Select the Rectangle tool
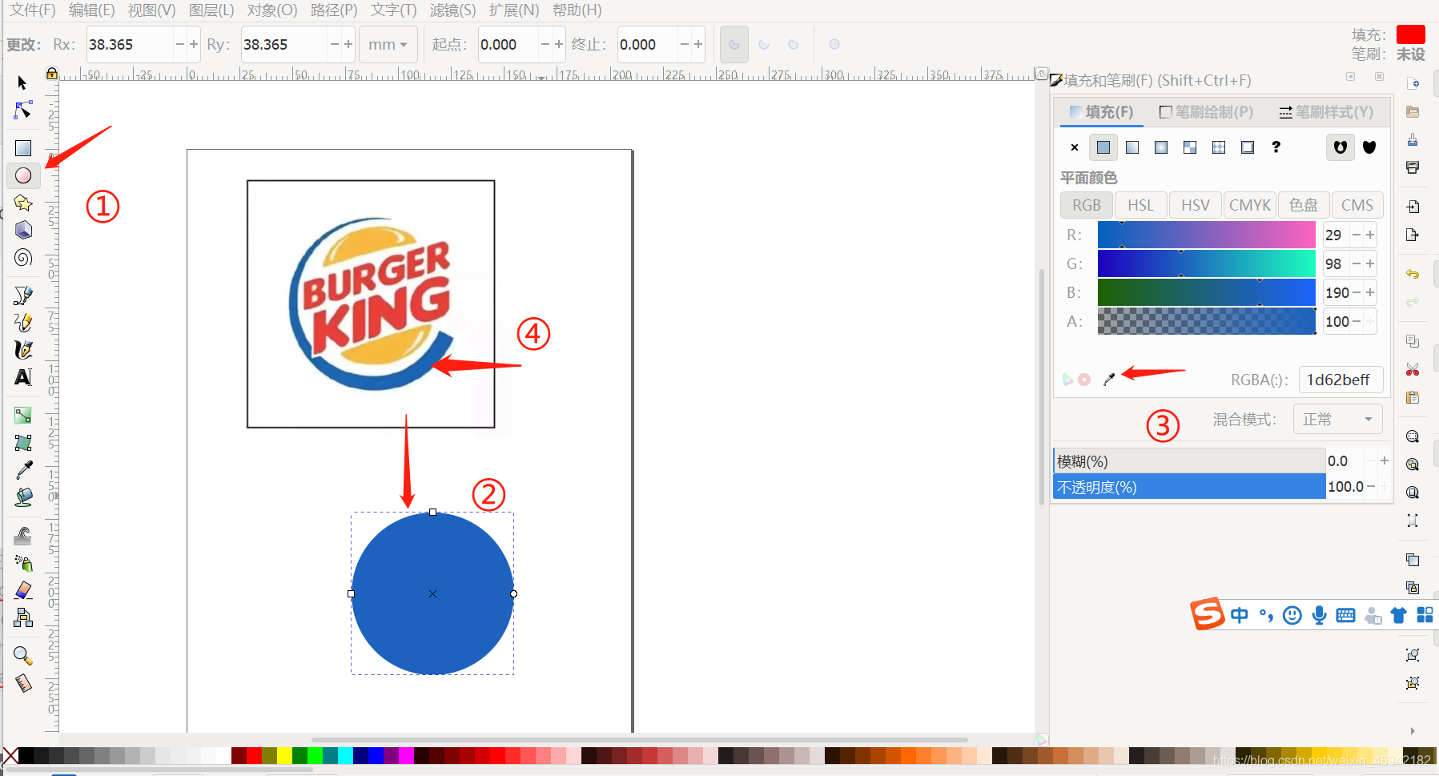1439x776 pixels. (23, 148)
